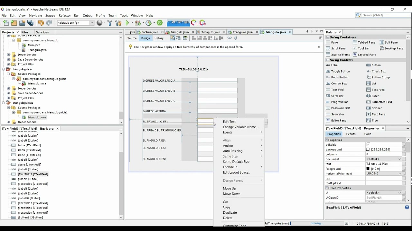Switch to the Source view tab
The height and width of the screenshot is (231, 412).
tap(132, 38)
